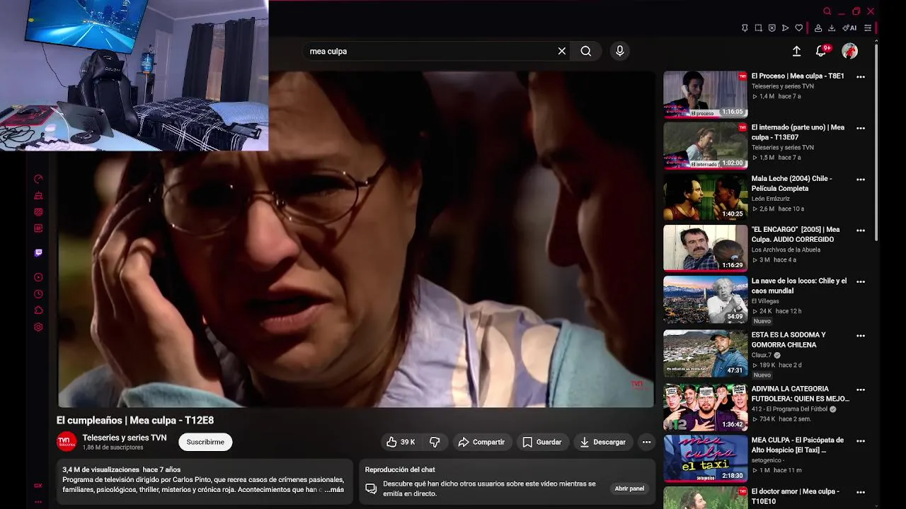Image resolution: width=906 pixels, height=509 pixels.
Task: Open La nave de los locos thumbnail 54:09
Action: (705, 299)
